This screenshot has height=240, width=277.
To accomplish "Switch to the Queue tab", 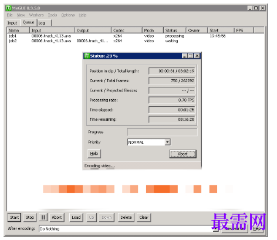I will click(x=28, y=22).
